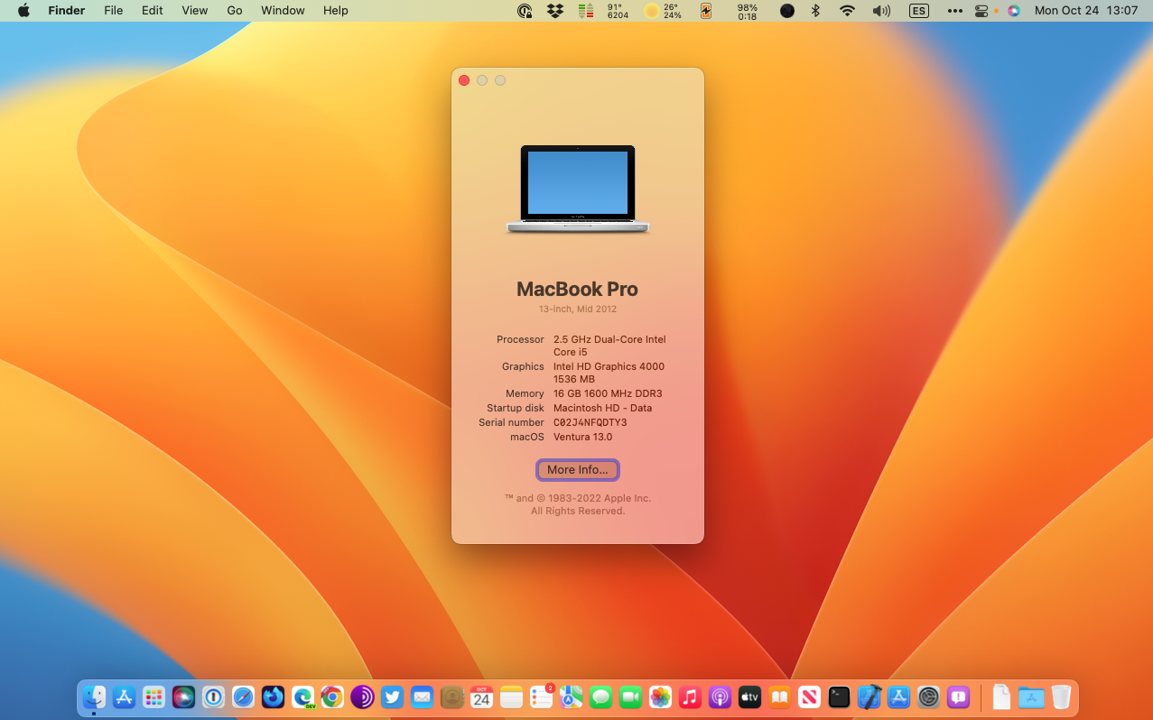
Task: Open the Apple menu
Action: (x=23, y=11)
